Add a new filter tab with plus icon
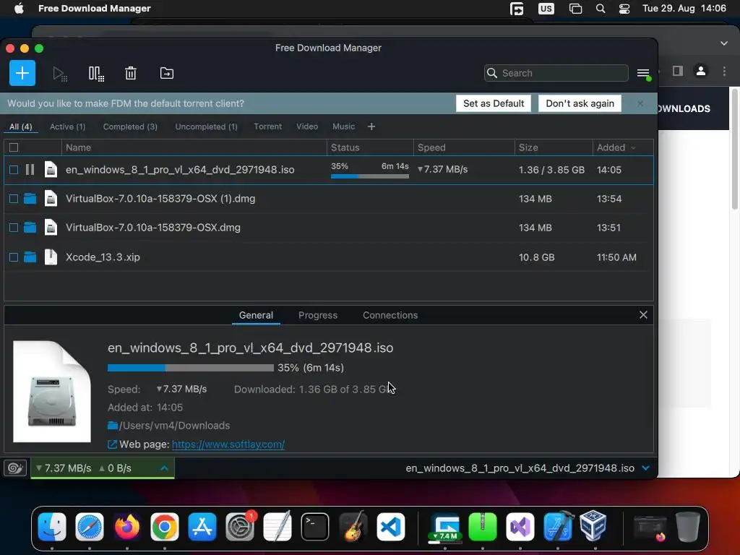The width and height of the screenshot is (740, 555). pos(371,126)
